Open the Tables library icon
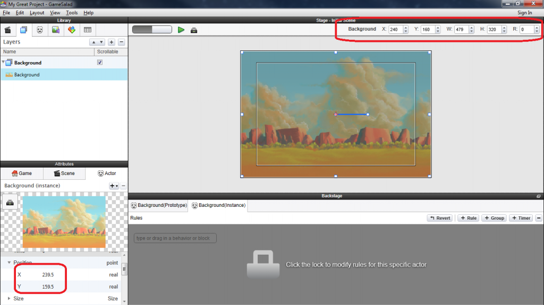The height and width of the screenshot is (305, 544). pos(88,30)
